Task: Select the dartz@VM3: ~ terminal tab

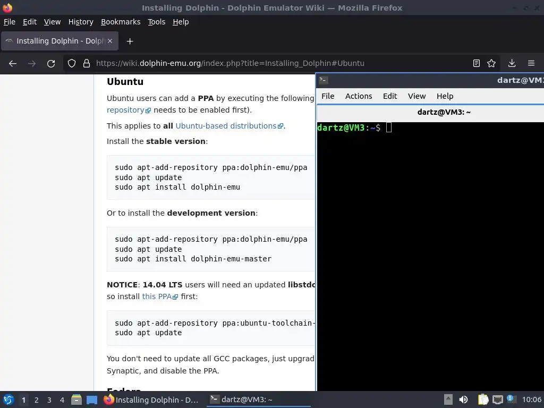Action: [x=444, y=112]
